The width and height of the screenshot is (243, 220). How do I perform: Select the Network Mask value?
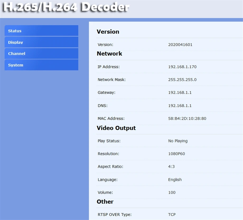(182, 79)
